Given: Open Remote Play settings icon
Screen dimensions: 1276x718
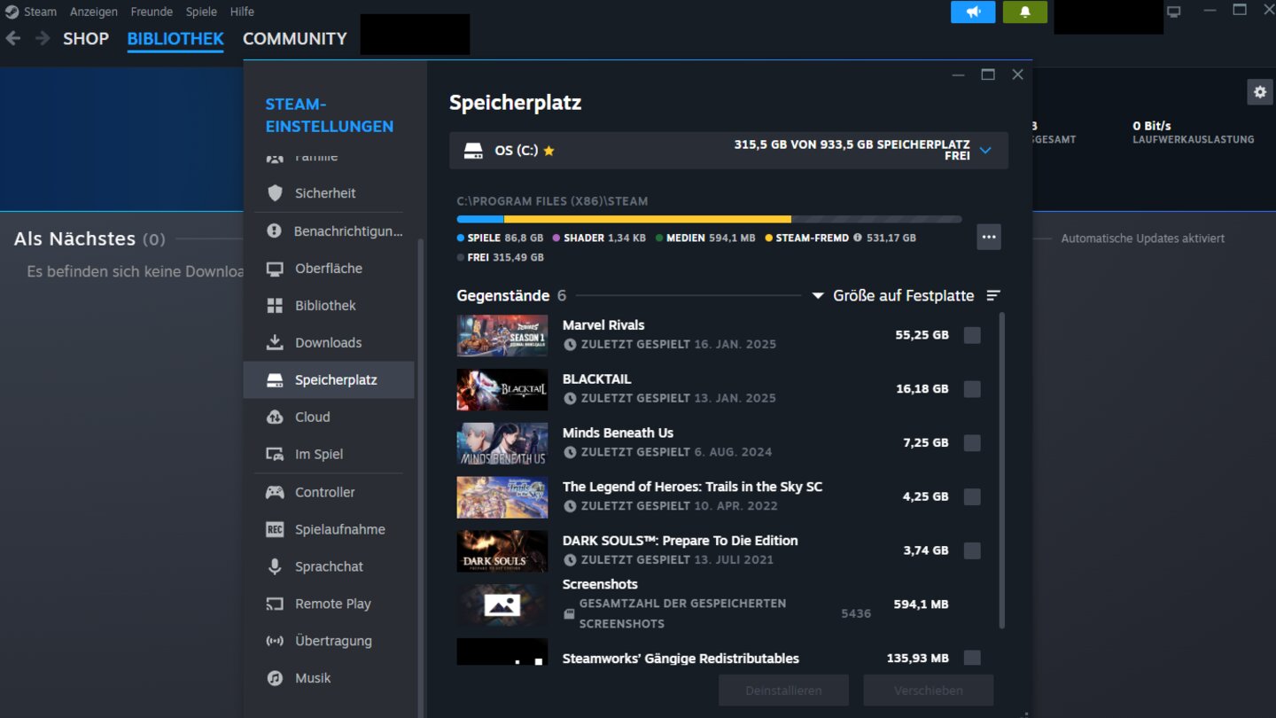Looking at the screenshot, I should (x=275, y=604).
